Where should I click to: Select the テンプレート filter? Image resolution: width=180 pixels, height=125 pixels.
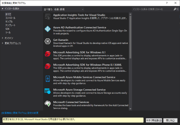[10, 25]
